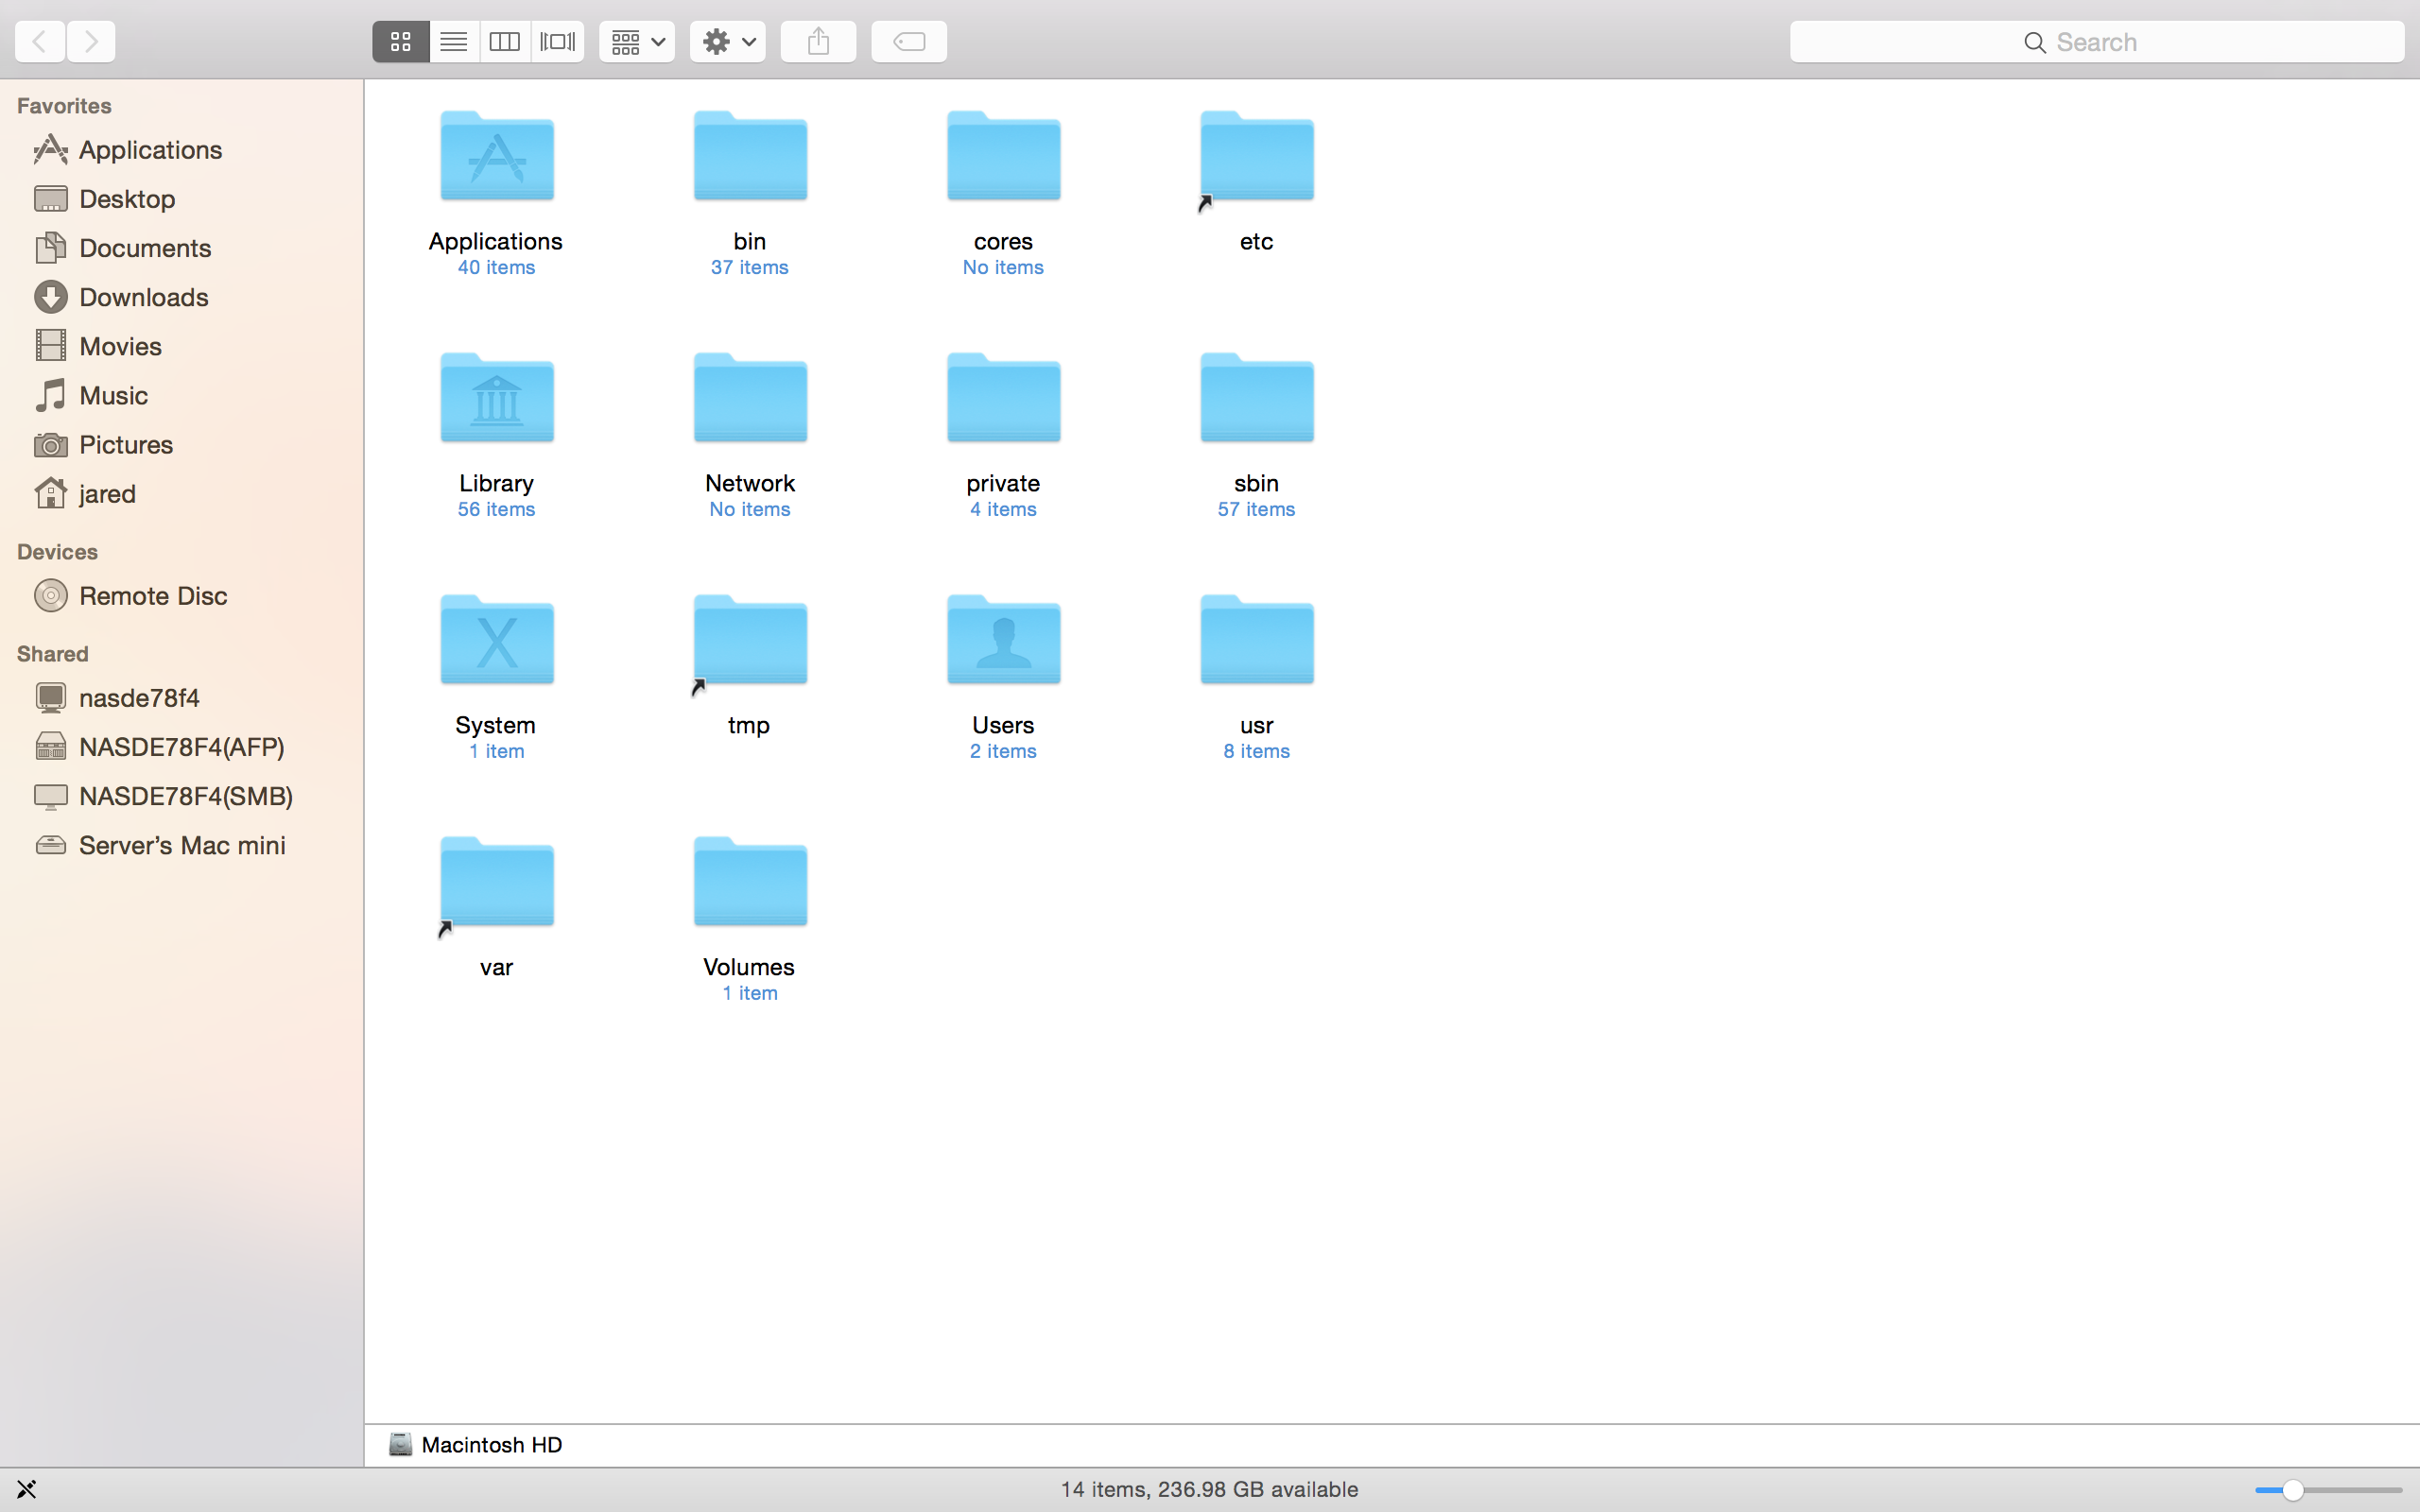Click the '57 items' label under sbin
This screenshot has width=2420, height=1512.
tap(1256, 509)
